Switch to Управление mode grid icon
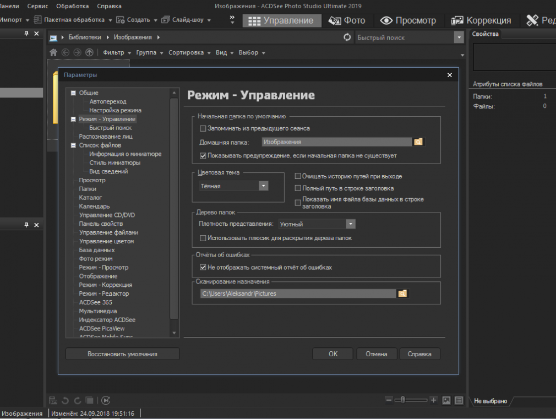The image size is (556, 419). click(x=254, y=21)
